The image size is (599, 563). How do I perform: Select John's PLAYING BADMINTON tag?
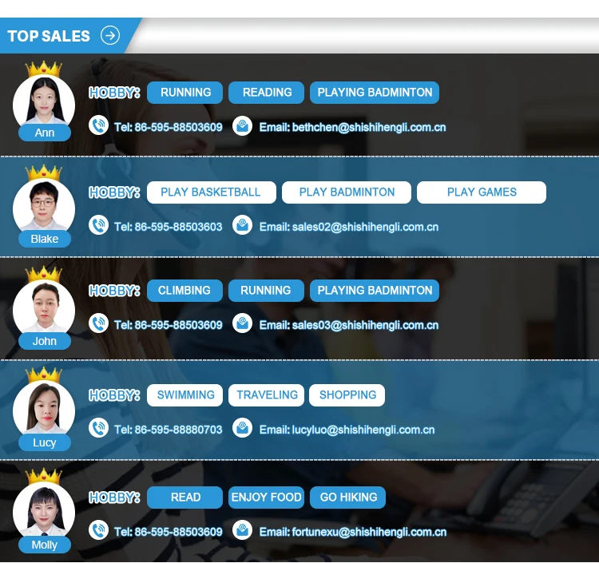(375, 291)
